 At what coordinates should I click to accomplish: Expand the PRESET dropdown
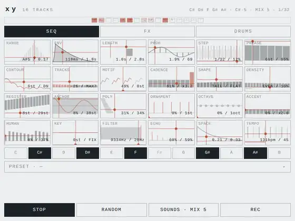click(147, 167)
